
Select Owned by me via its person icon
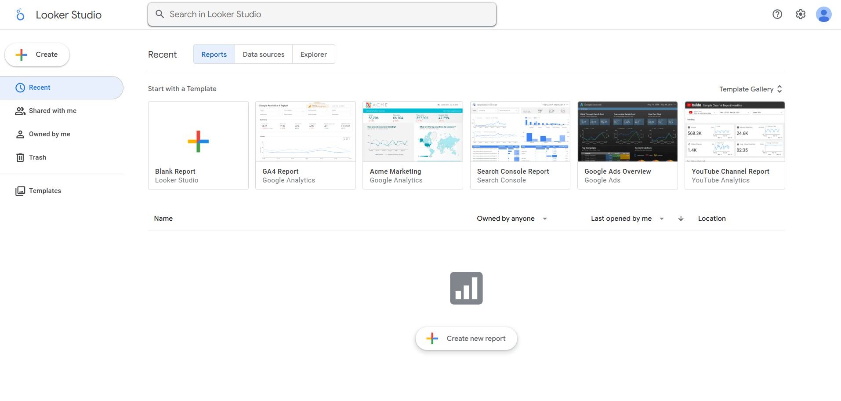pyautogui.click(x=20, y=134)
